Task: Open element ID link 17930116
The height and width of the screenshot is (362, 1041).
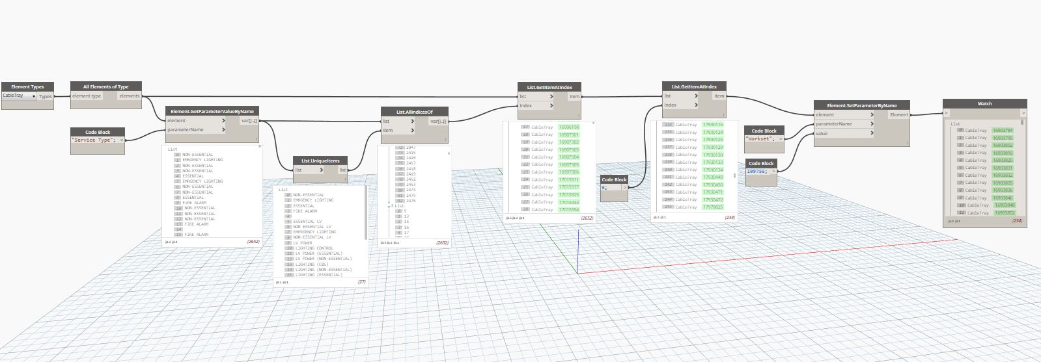Action: point(713,124)
